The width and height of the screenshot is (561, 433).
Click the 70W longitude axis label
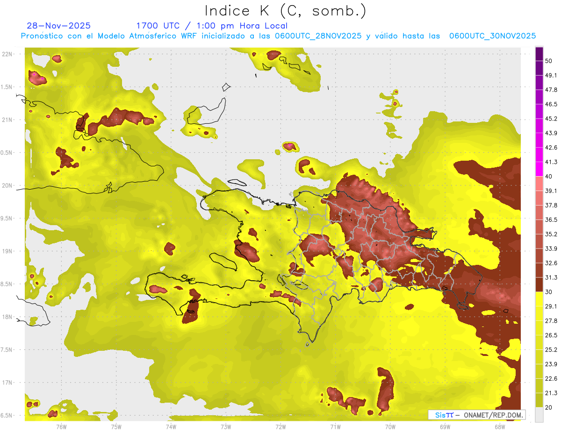click(x=390, y=426)
